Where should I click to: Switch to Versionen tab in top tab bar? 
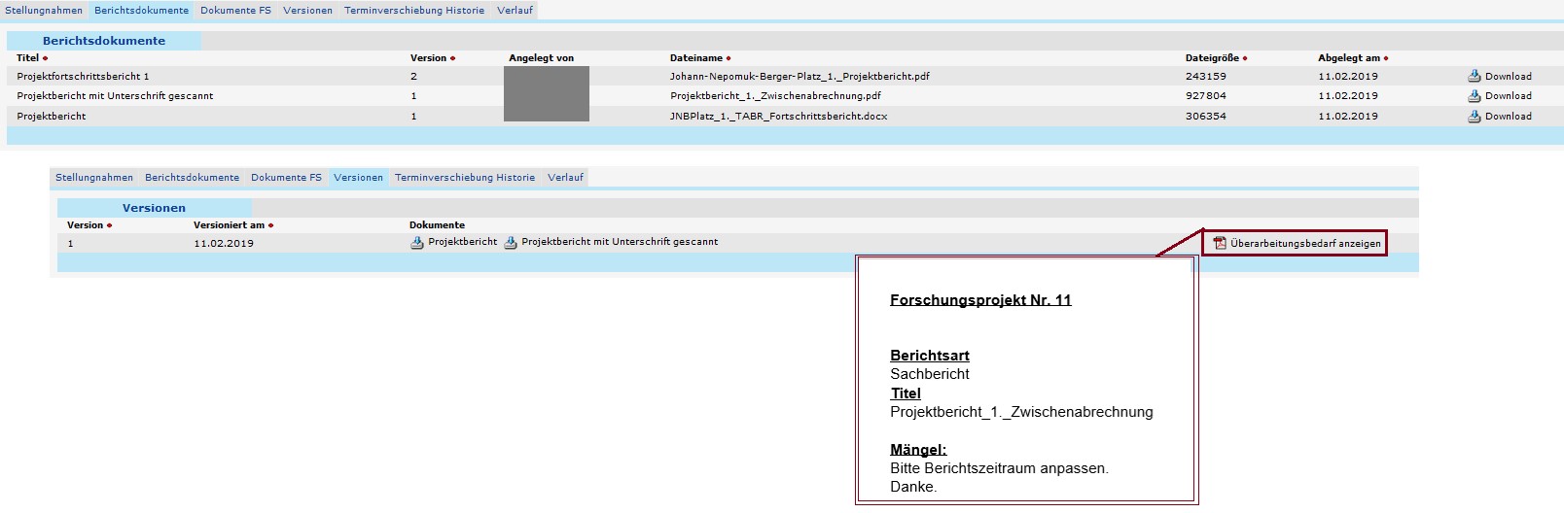(x=308, y=11)
